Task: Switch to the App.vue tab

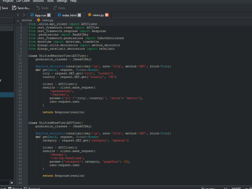Action: coord(40,15)
